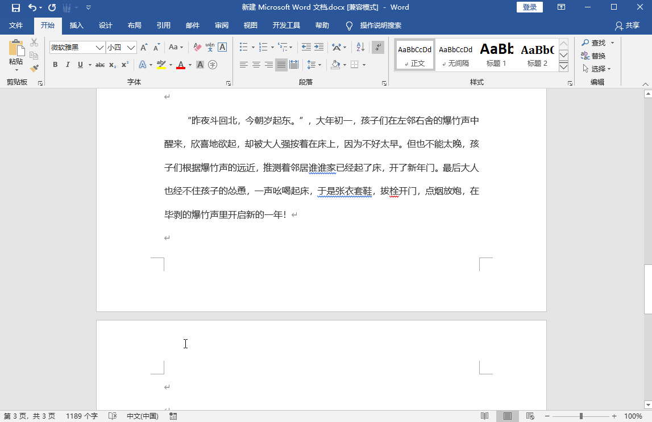
Task: Click the vertical scrollbar thumb
Action: [648, 289]
